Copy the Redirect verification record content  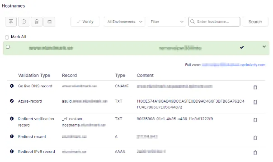(x=255, y=120)
